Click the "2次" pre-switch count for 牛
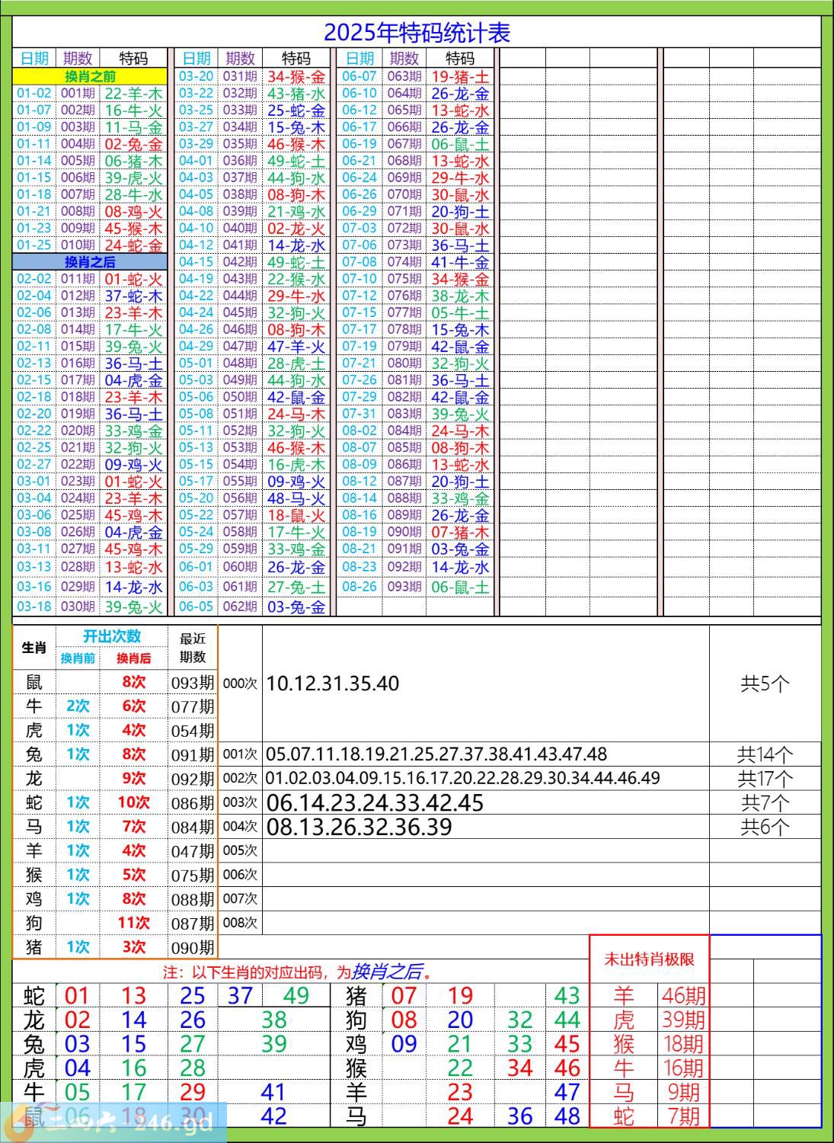Screen dimensions: 834x1143 click(78, 706)
